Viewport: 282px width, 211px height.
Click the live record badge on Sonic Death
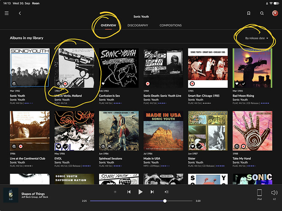[x=148, y=84]
